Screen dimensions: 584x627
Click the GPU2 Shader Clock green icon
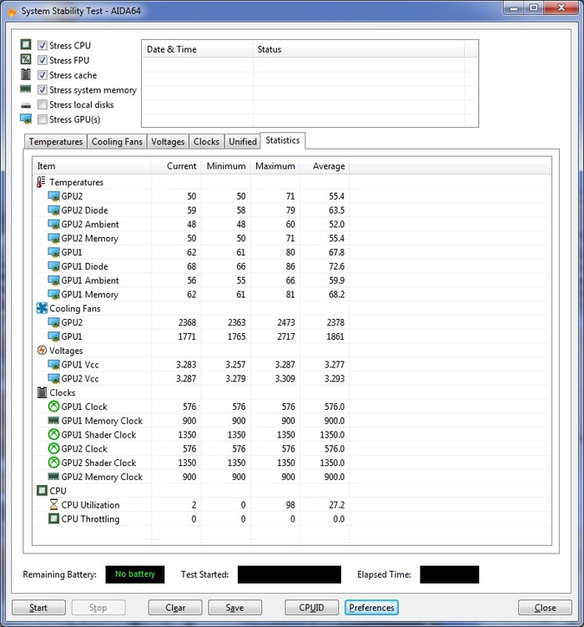53,463
